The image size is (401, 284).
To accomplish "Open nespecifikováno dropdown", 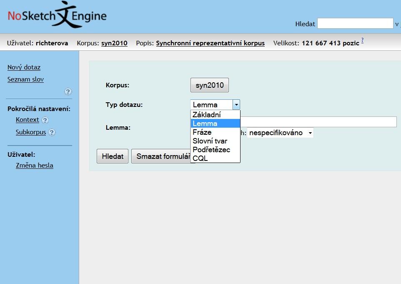I will 280,133.
